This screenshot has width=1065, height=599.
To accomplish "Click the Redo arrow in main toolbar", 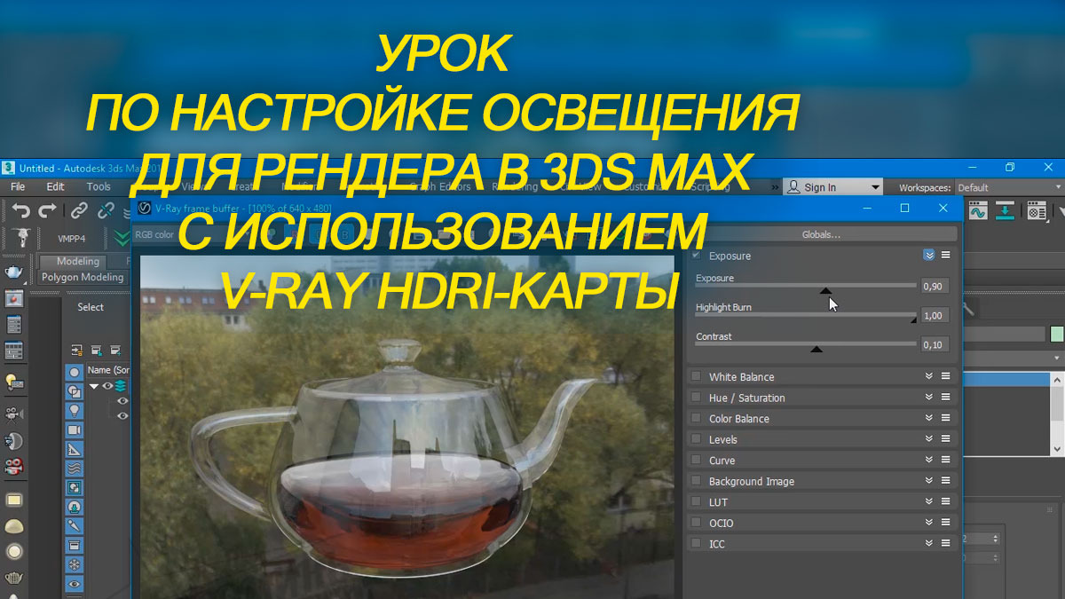I will 48,211.
